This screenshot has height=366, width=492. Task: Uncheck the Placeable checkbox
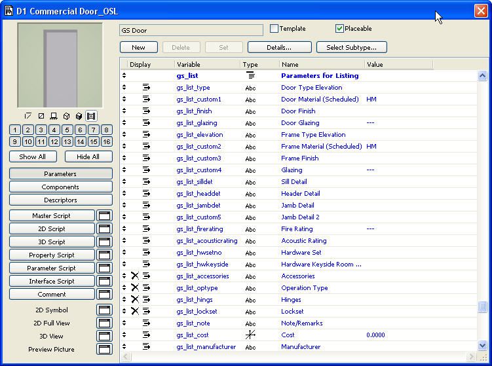click(x=339, y=29)
